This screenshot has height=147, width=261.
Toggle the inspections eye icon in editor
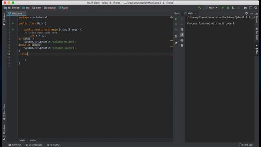tap(171, 17)
